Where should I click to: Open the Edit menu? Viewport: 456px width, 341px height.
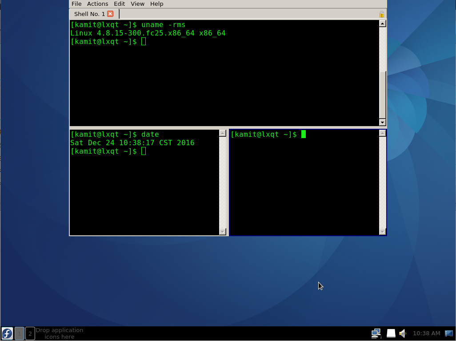pos(119,4)
